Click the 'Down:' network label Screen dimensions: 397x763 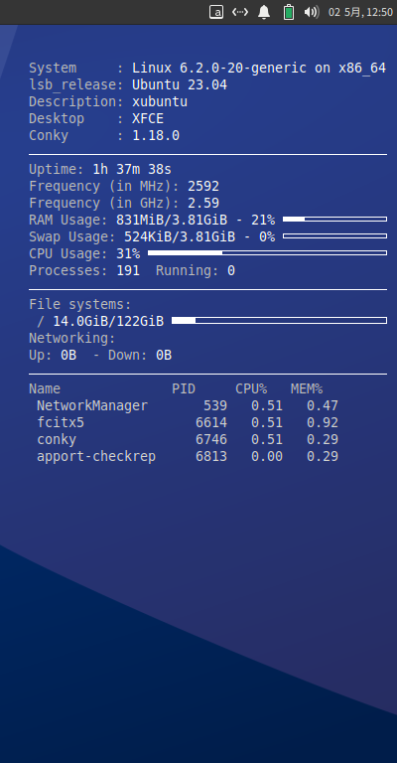coord(128,356)
